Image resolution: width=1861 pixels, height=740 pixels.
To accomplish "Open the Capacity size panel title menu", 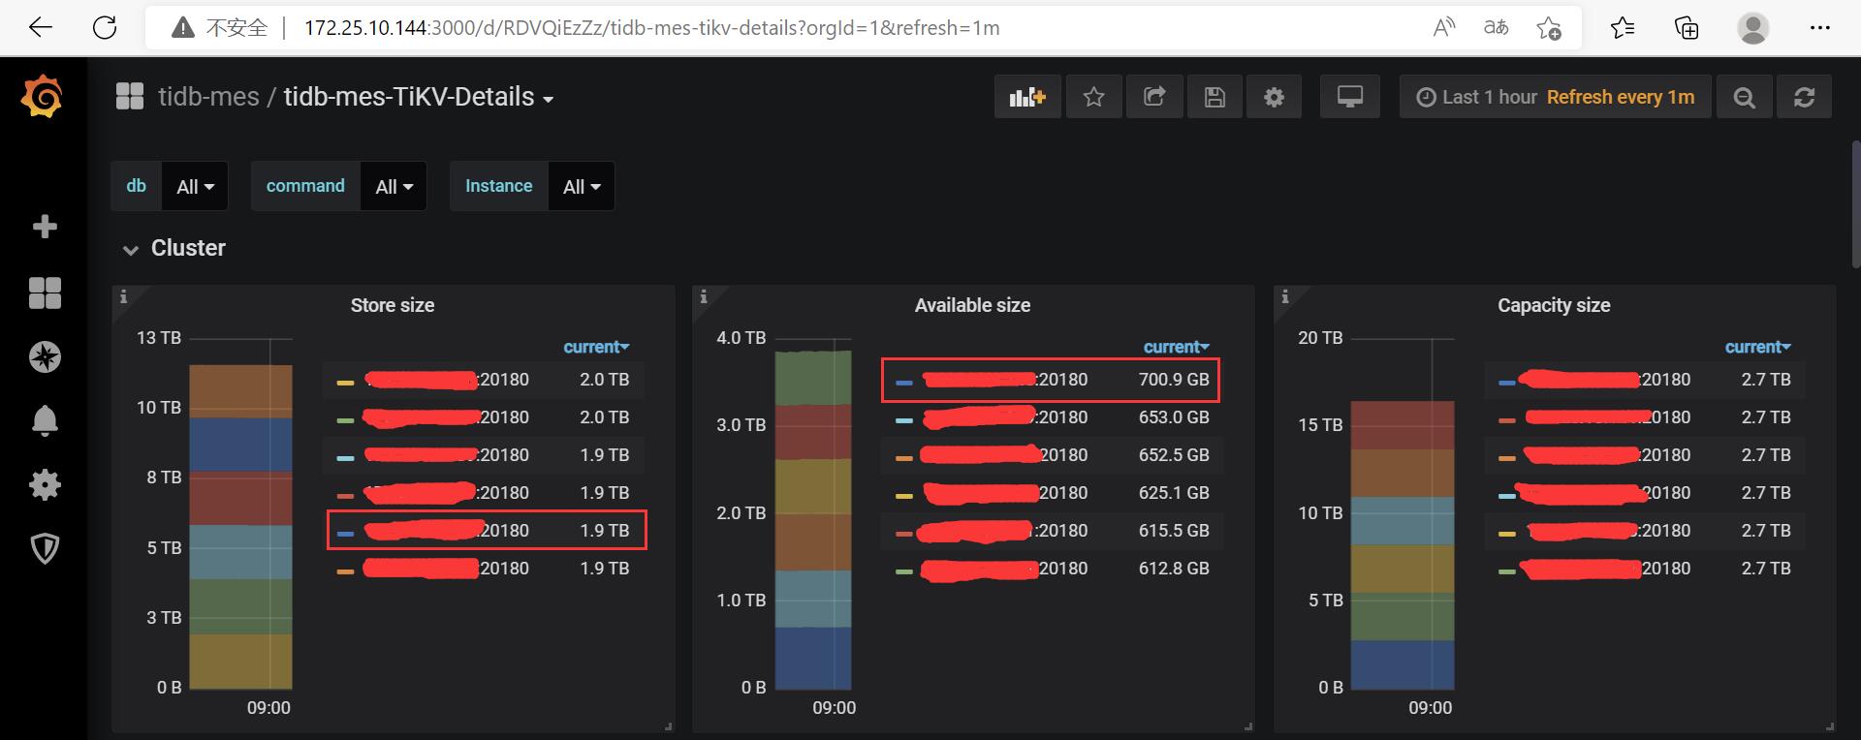I will pyautogui.click(x=1554, y=305).
